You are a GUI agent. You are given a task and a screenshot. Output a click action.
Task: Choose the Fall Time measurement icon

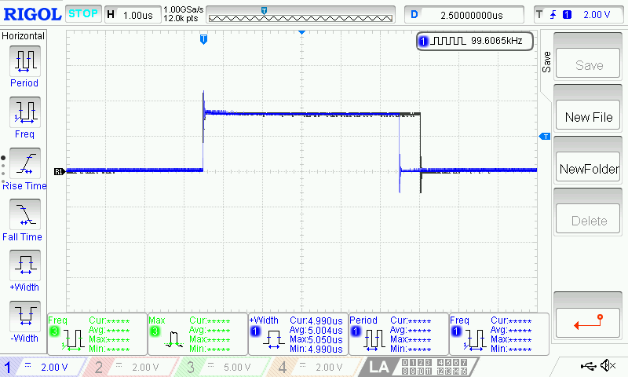25,214
